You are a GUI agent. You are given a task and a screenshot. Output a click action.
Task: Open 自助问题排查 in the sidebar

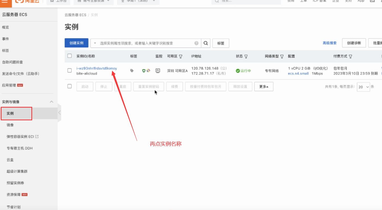(12, 62)
